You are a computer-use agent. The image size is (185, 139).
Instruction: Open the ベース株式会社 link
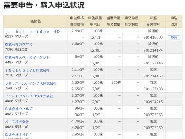tap(17, 122)
